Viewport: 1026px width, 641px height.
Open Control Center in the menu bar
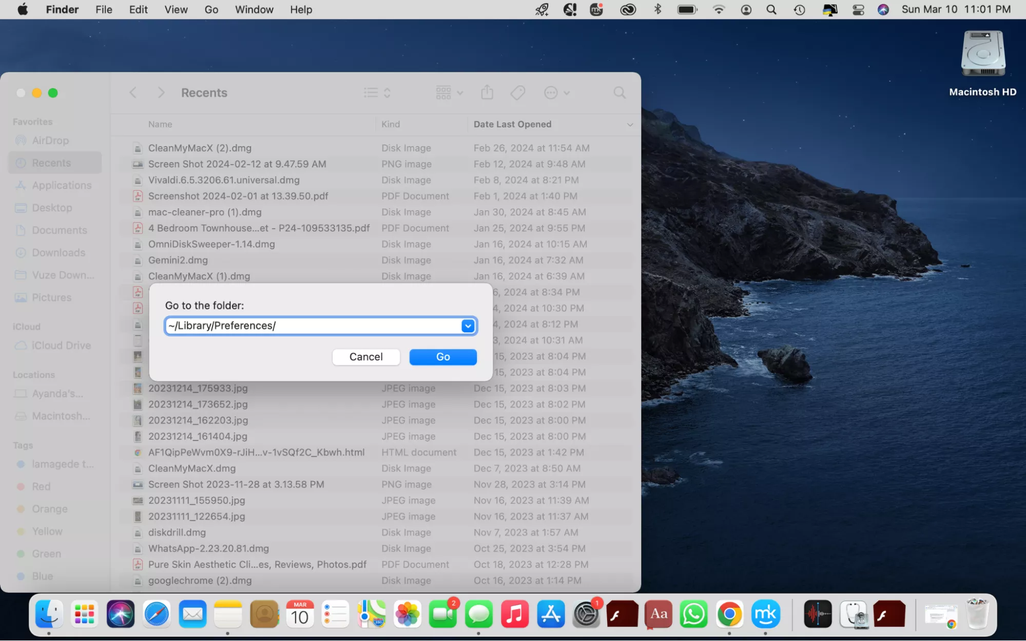tap(858, 9)
